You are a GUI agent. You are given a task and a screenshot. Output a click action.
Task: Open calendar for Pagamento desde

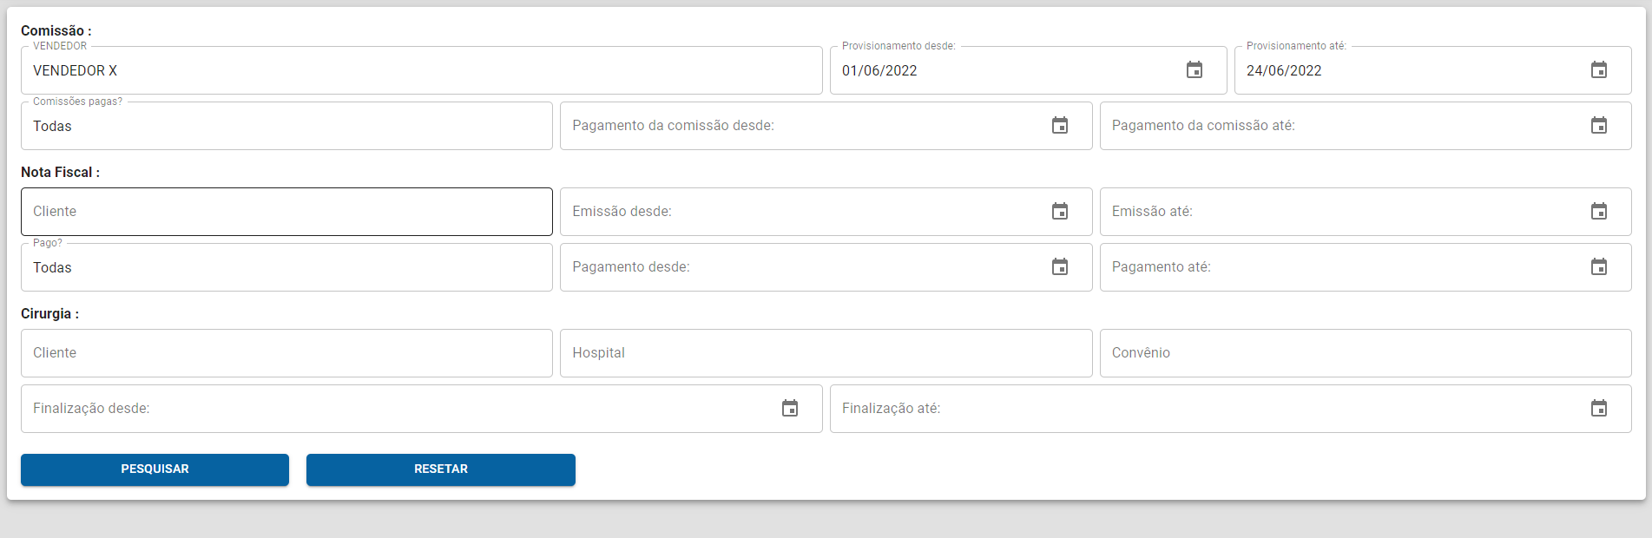point(1060,267)
